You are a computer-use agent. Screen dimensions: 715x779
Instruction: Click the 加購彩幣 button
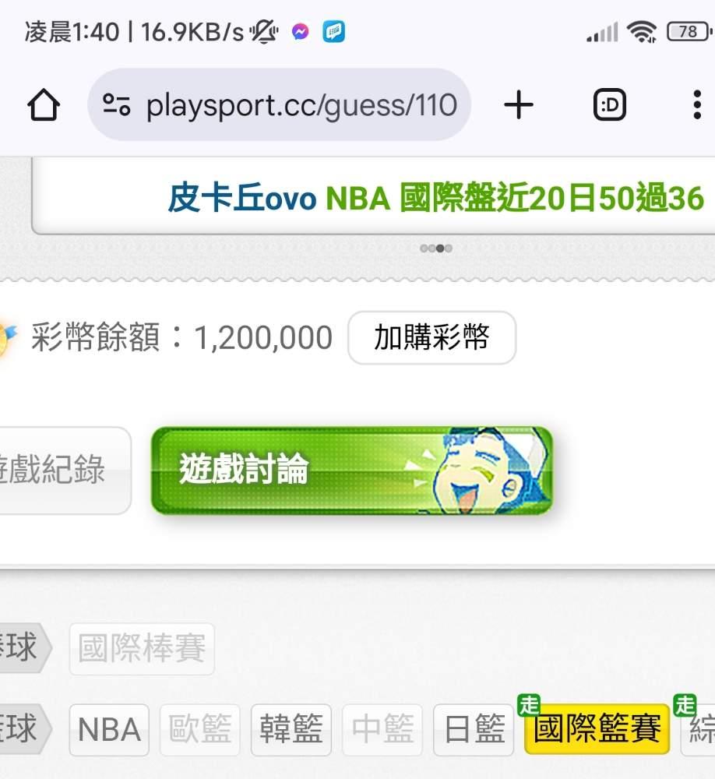(431, 338)
